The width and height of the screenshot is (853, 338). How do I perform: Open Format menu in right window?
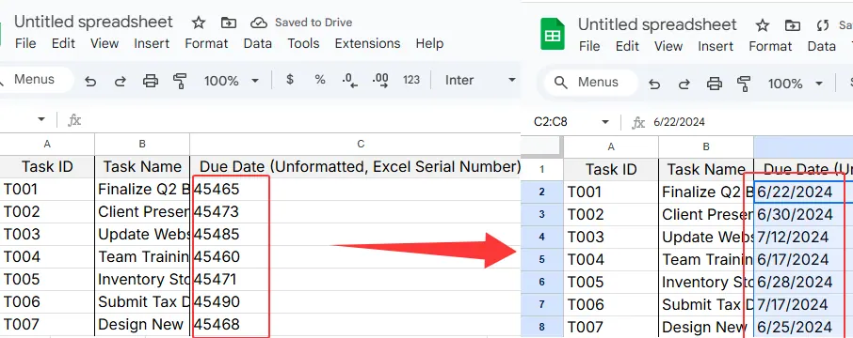771,47
